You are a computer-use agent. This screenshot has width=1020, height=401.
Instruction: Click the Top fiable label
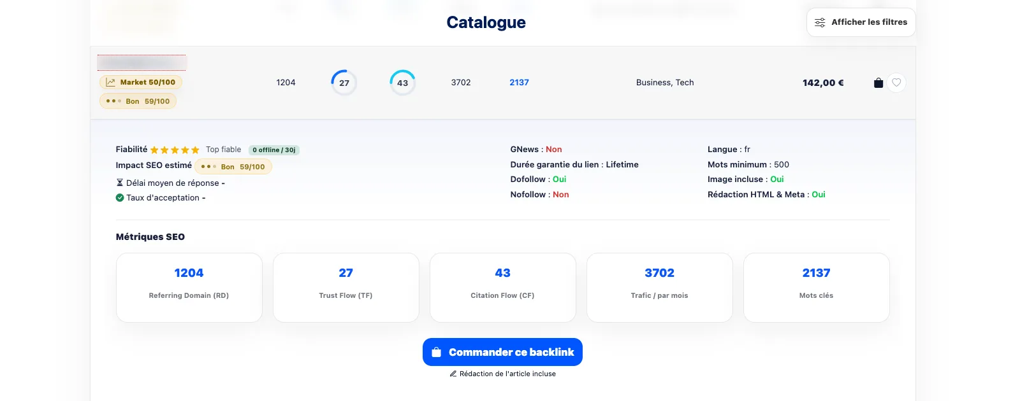[223, 150]
